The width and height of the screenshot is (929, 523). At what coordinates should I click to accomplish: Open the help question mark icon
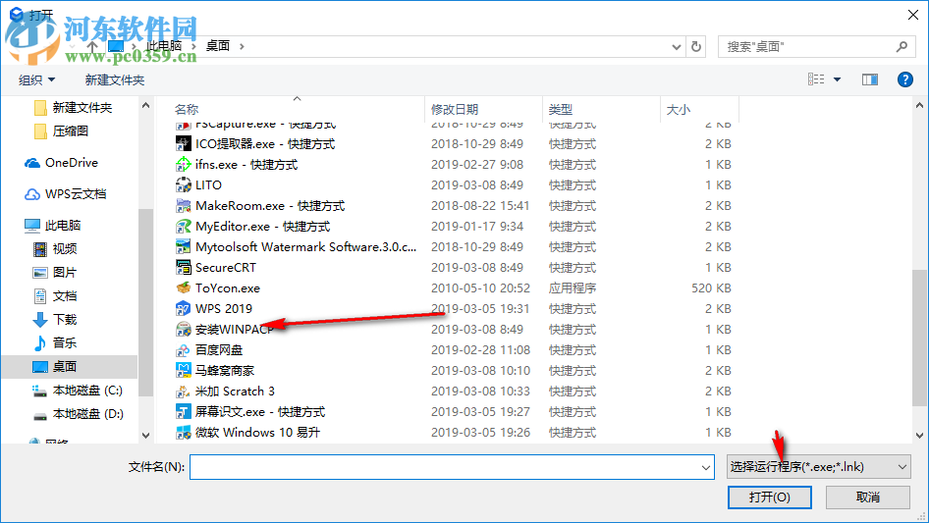point(904,79)
